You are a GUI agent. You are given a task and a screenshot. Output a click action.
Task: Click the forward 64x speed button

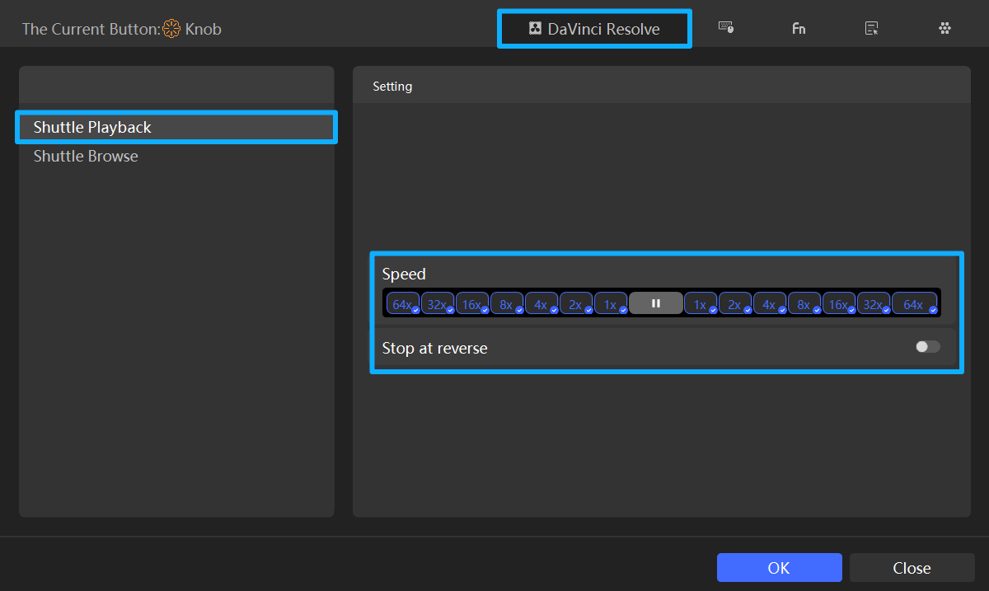pos(913,303)
